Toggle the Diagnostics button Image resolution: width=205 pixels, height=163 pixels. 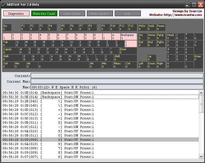[16, 14]
